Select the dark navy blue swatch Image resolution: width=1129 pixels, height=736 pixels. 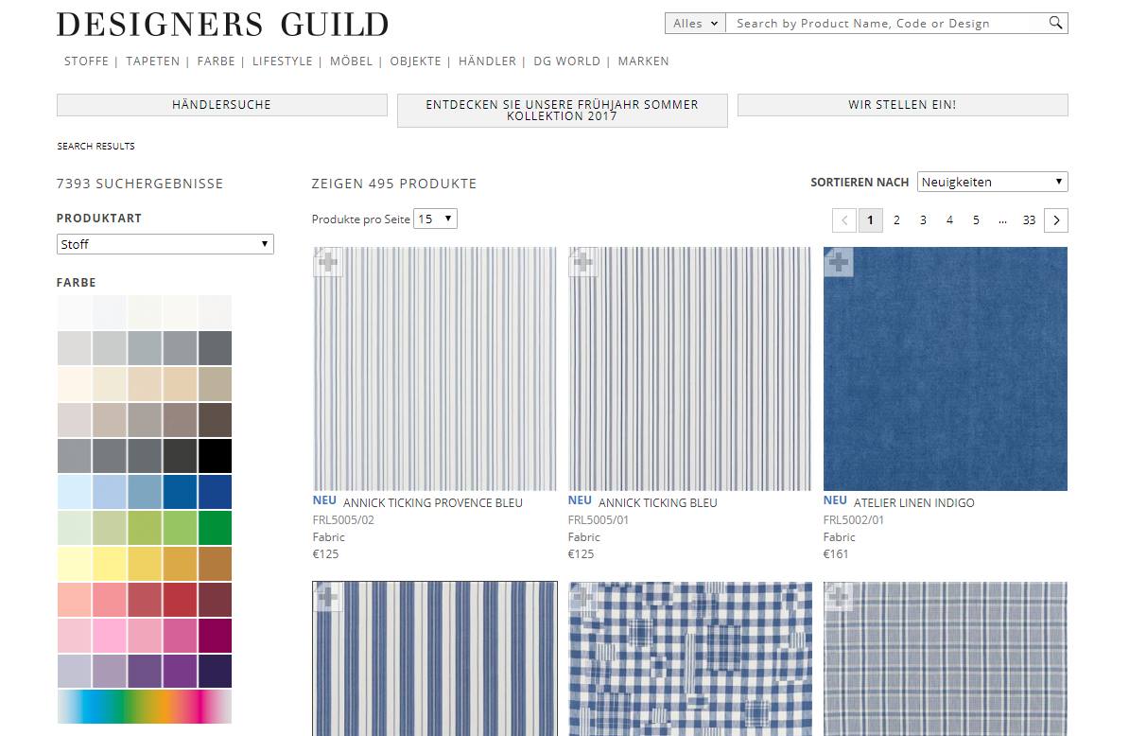coord(216,492)
